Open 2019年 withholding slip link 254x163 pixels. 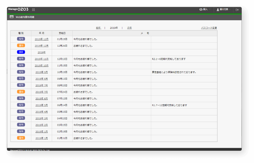pos(41,52)
